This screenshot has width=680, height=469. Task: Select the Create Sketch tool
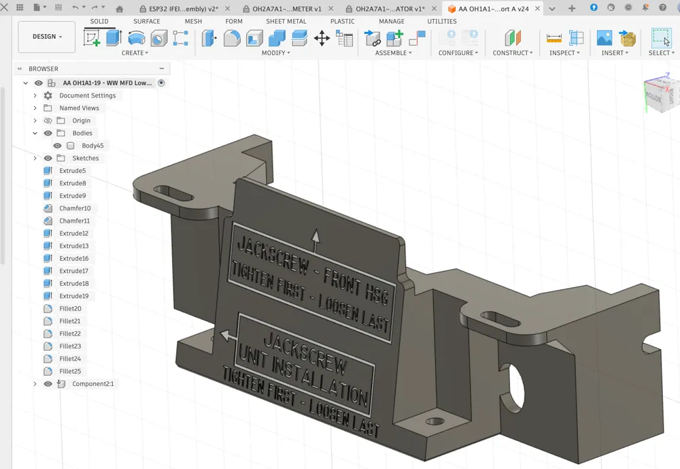point(92,38)
